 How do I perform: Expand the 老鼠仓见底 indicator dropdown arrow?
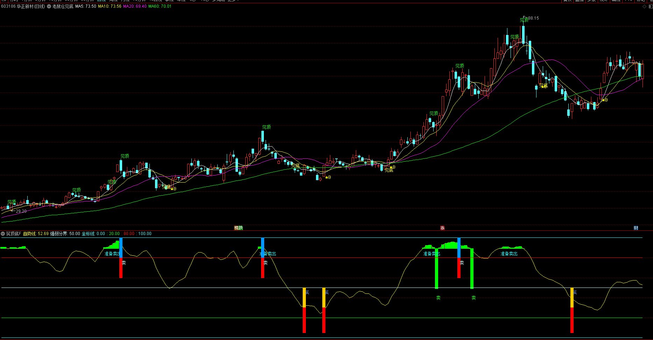(x=49, y=6)
